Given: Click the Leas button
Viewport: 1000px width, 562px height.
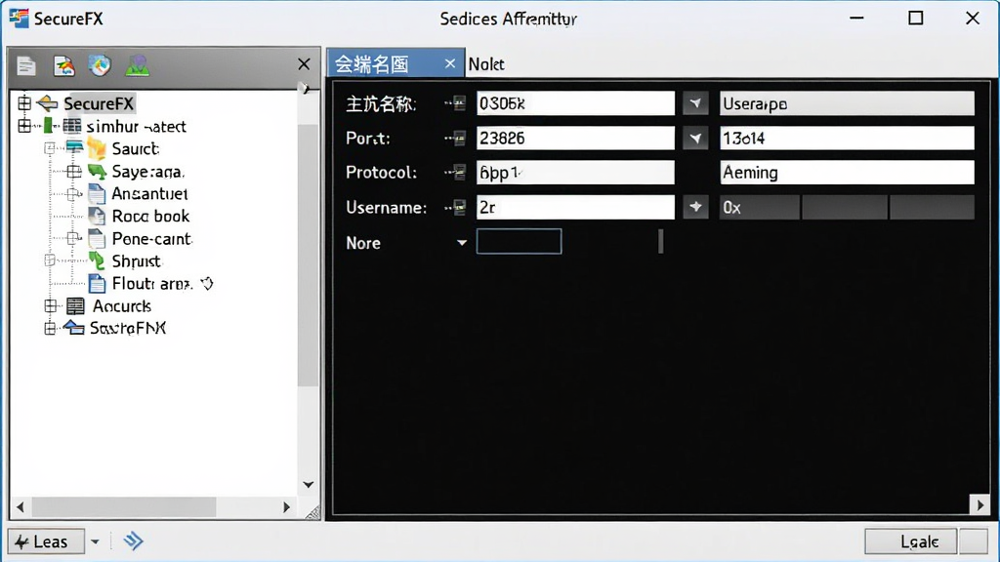Looking at the screenshot, I should tap(46, 542).
